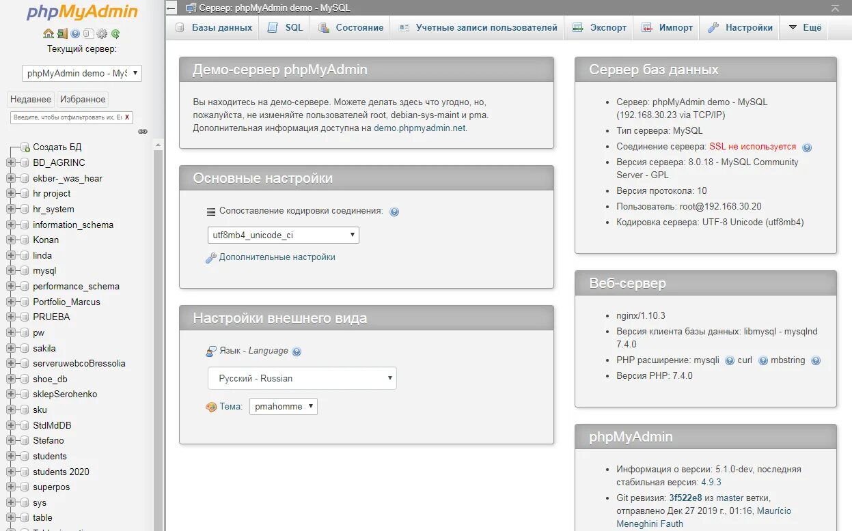Open phpMyAdmin documentation question-mark icon in sidebar
Viewport: 852px width, 531px height.
75,33
